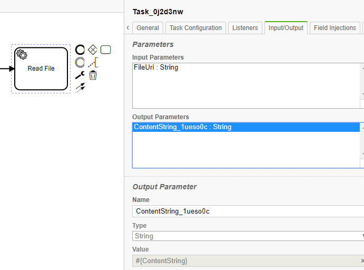This screenshot has height=270, width=364.
Task: Go to the Field Injections tab
Action: click(x=335, y=28)
